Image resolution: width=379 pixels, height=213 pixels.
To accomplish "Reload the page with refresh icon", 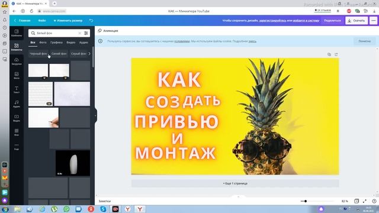I will tap(31, 11).
